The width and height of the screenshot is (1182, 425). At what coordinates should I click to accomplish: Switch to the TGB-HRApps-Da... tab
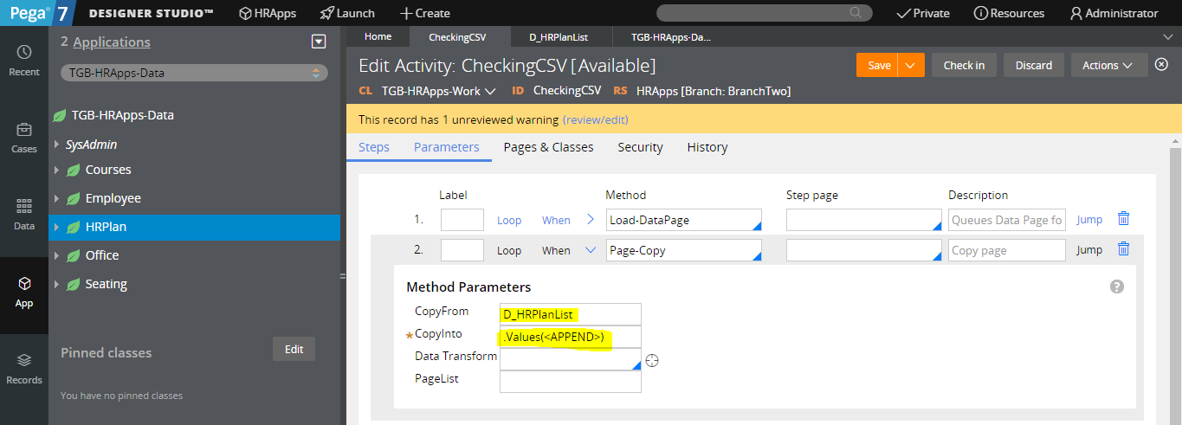coord(671,37)
